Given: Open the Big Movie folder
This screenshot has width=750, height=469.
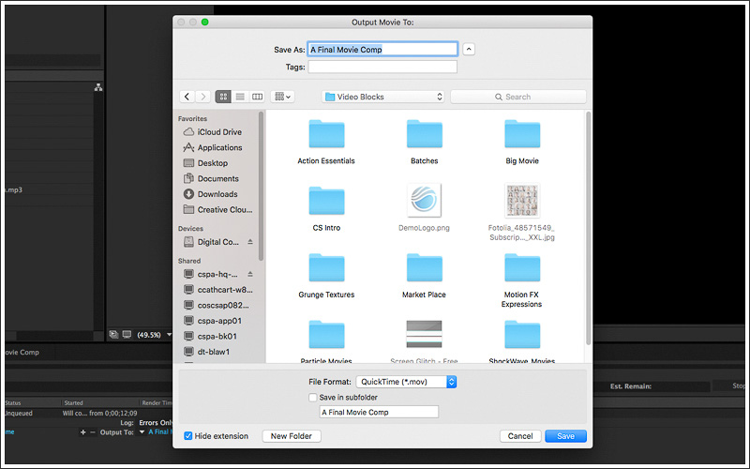Looking at the screenshot, I should 522,134.
